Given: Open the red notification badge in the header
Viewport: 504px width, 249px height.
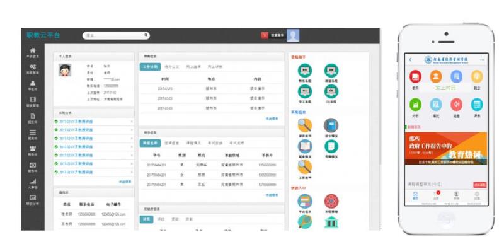Looking at the screenshot, I should pos(265,35).
